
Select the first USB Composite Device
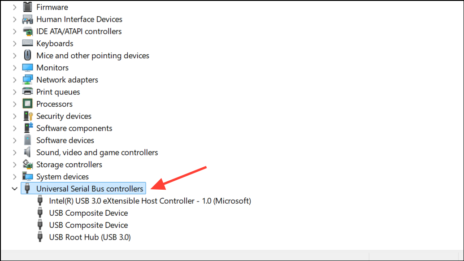click(x=88, y=213)
